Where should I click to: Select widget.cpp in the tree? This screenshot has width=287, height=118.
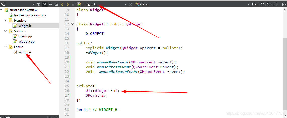pyautogui.click(x=27, y=42)
